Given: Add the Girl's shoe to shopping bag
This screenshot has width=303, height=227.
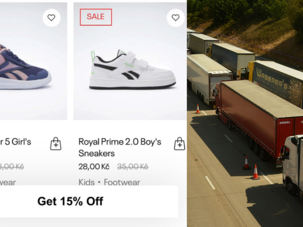Looking at the screenshot, I should 56,144.
